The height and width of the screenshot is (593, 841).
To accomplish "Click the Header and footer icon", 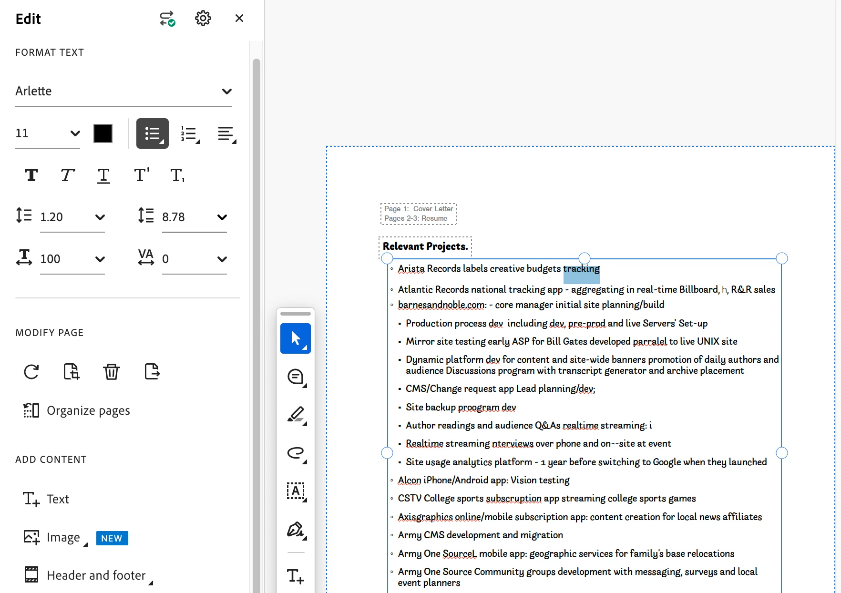I will click(31, 575).
